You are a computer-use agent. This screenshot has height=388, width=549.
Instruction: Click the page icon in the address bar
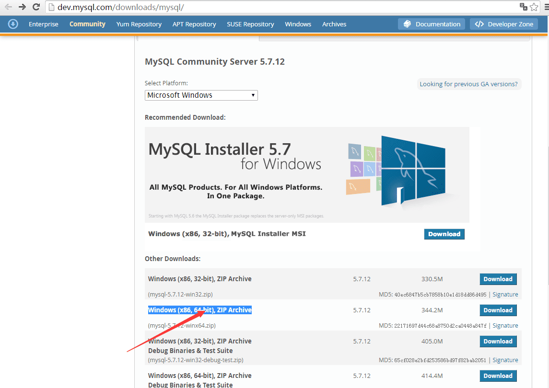click(x=51, y=7)
